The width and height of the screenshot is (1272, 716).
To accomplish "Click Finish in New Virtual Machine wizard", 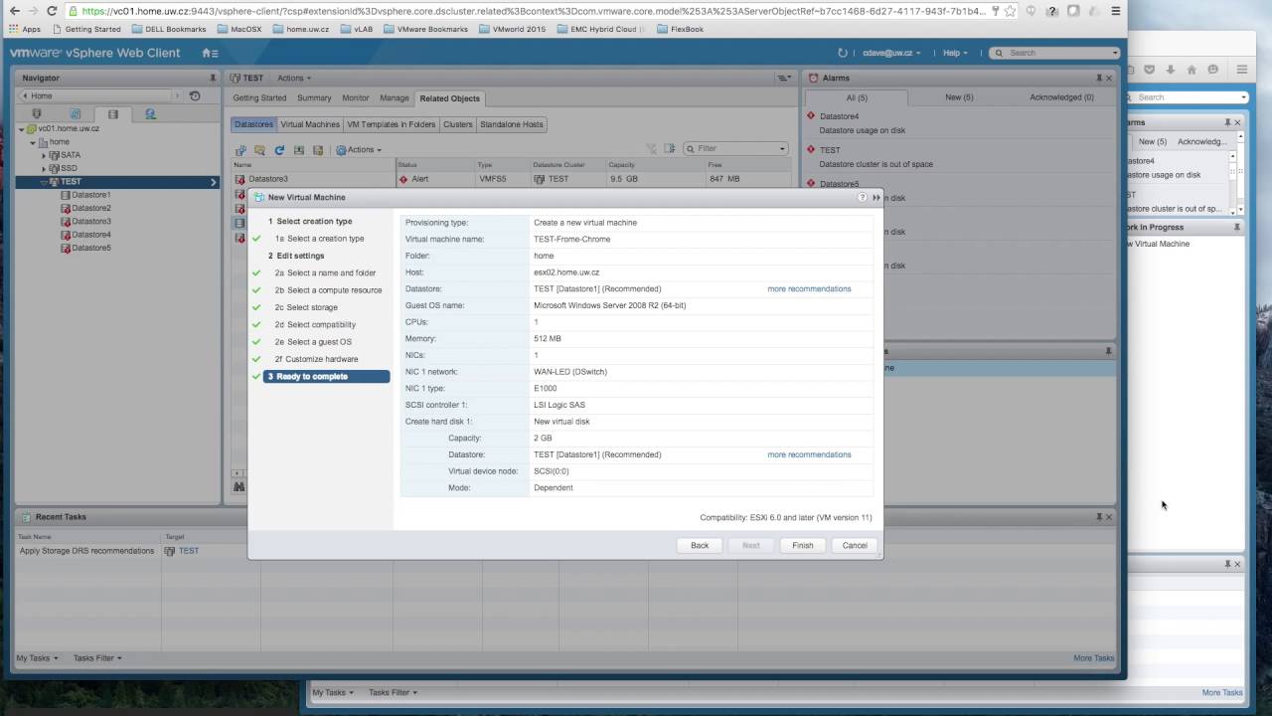I will [803, 545].
